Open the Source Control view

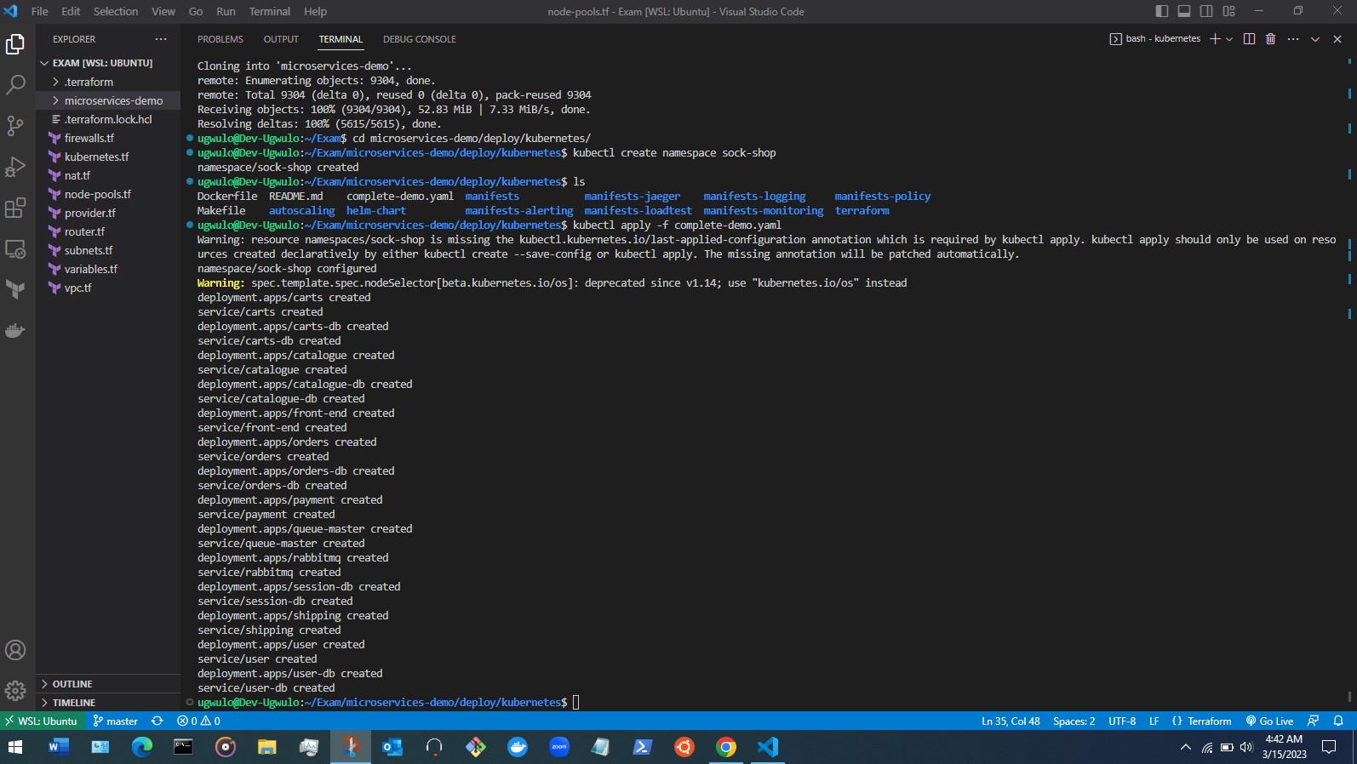15,126
